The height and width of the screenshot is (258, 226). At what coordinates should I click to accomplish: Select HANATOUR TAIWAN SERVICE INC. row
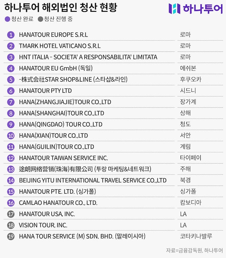[x=63, y=158]
